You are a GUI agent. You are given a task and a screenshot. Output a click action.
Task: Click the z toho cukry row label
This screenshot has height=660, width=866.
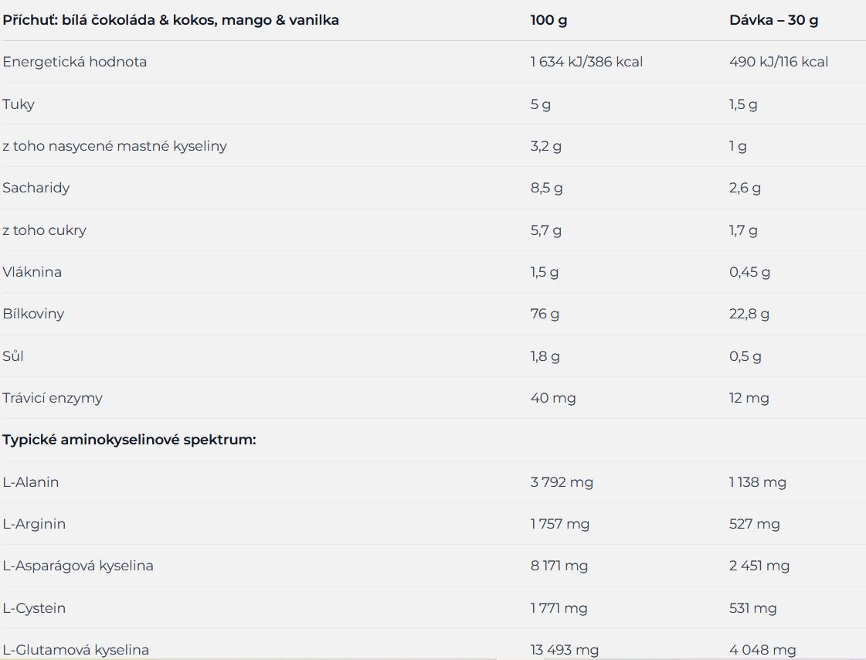click(44, 230)
